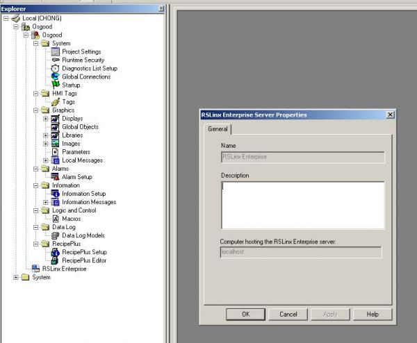Screen dimensions: 417x343
Task: Expand the Local Messages node
Action: 46,160
